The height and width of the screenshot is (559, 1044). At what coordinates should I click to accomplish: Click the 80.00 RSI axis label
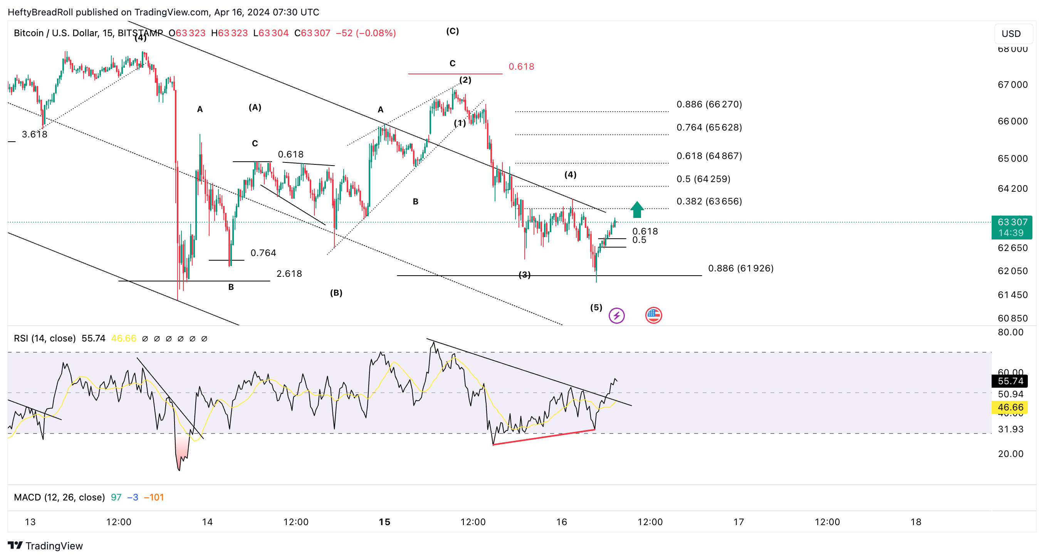[x=1010, y=332]
